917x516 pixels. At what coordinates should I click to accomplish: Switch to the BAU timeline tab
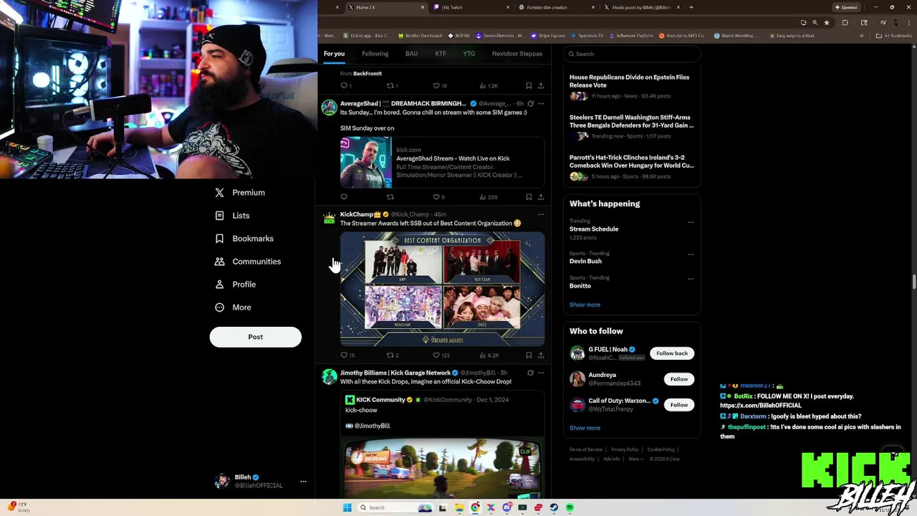[x=411, y=54]
